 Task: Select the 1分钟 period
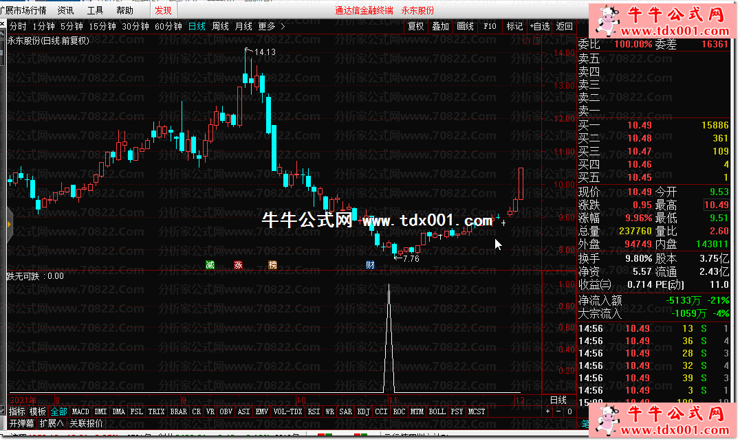[43, 26]
